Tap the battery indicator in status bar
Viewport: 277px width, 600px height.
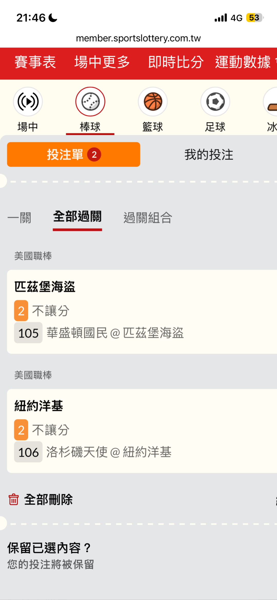tap(254, 18)
